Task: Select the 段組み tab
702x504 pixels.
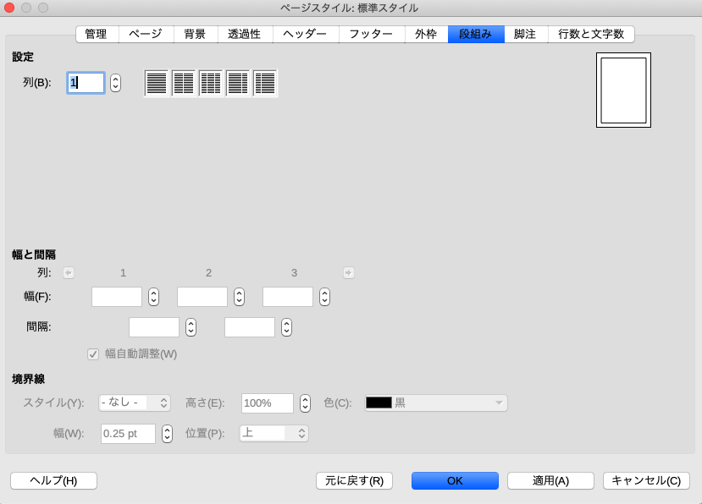Action: [x=476, y=34]
